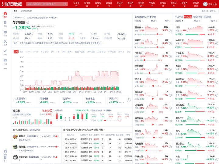The image size is (219, 164).
Task: Open the 创业板指 index card
Action: click(95, 101)
